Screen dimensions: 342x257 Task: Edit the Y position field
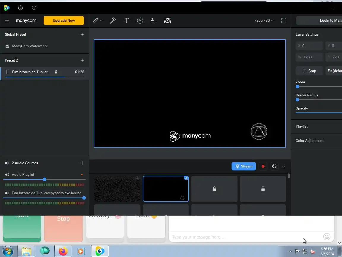coord(334,46)
